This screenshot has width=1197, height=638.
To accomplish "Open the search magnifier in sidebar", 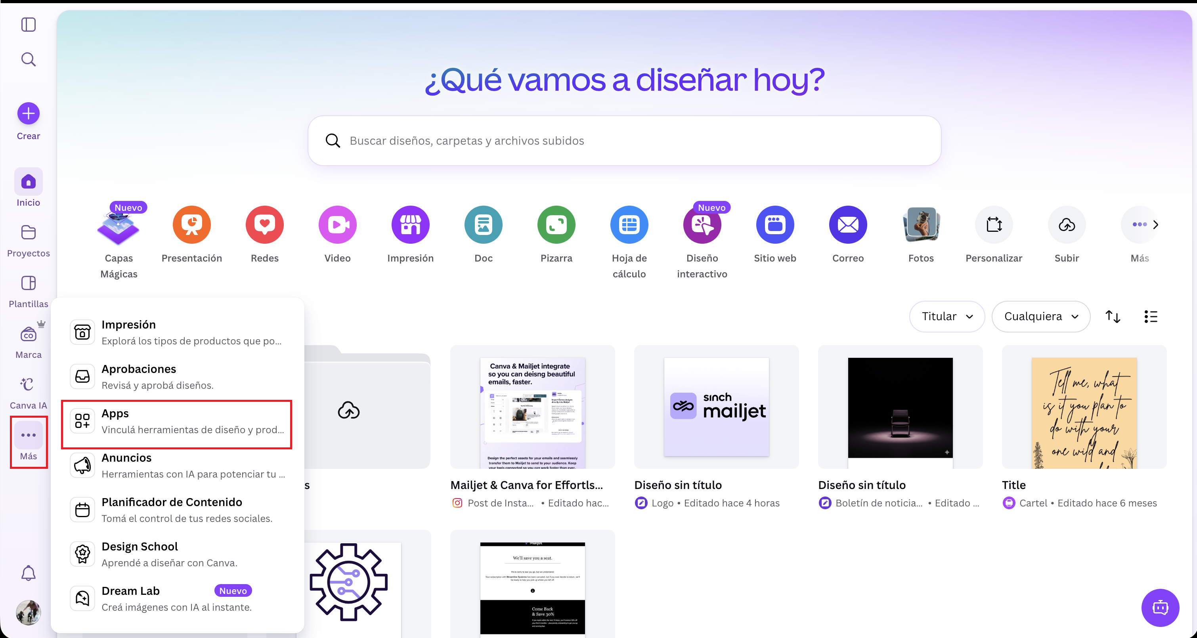I will [29, 59].
